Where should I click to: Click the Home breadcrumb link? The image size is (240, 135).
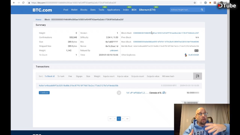tap(38, 19)
